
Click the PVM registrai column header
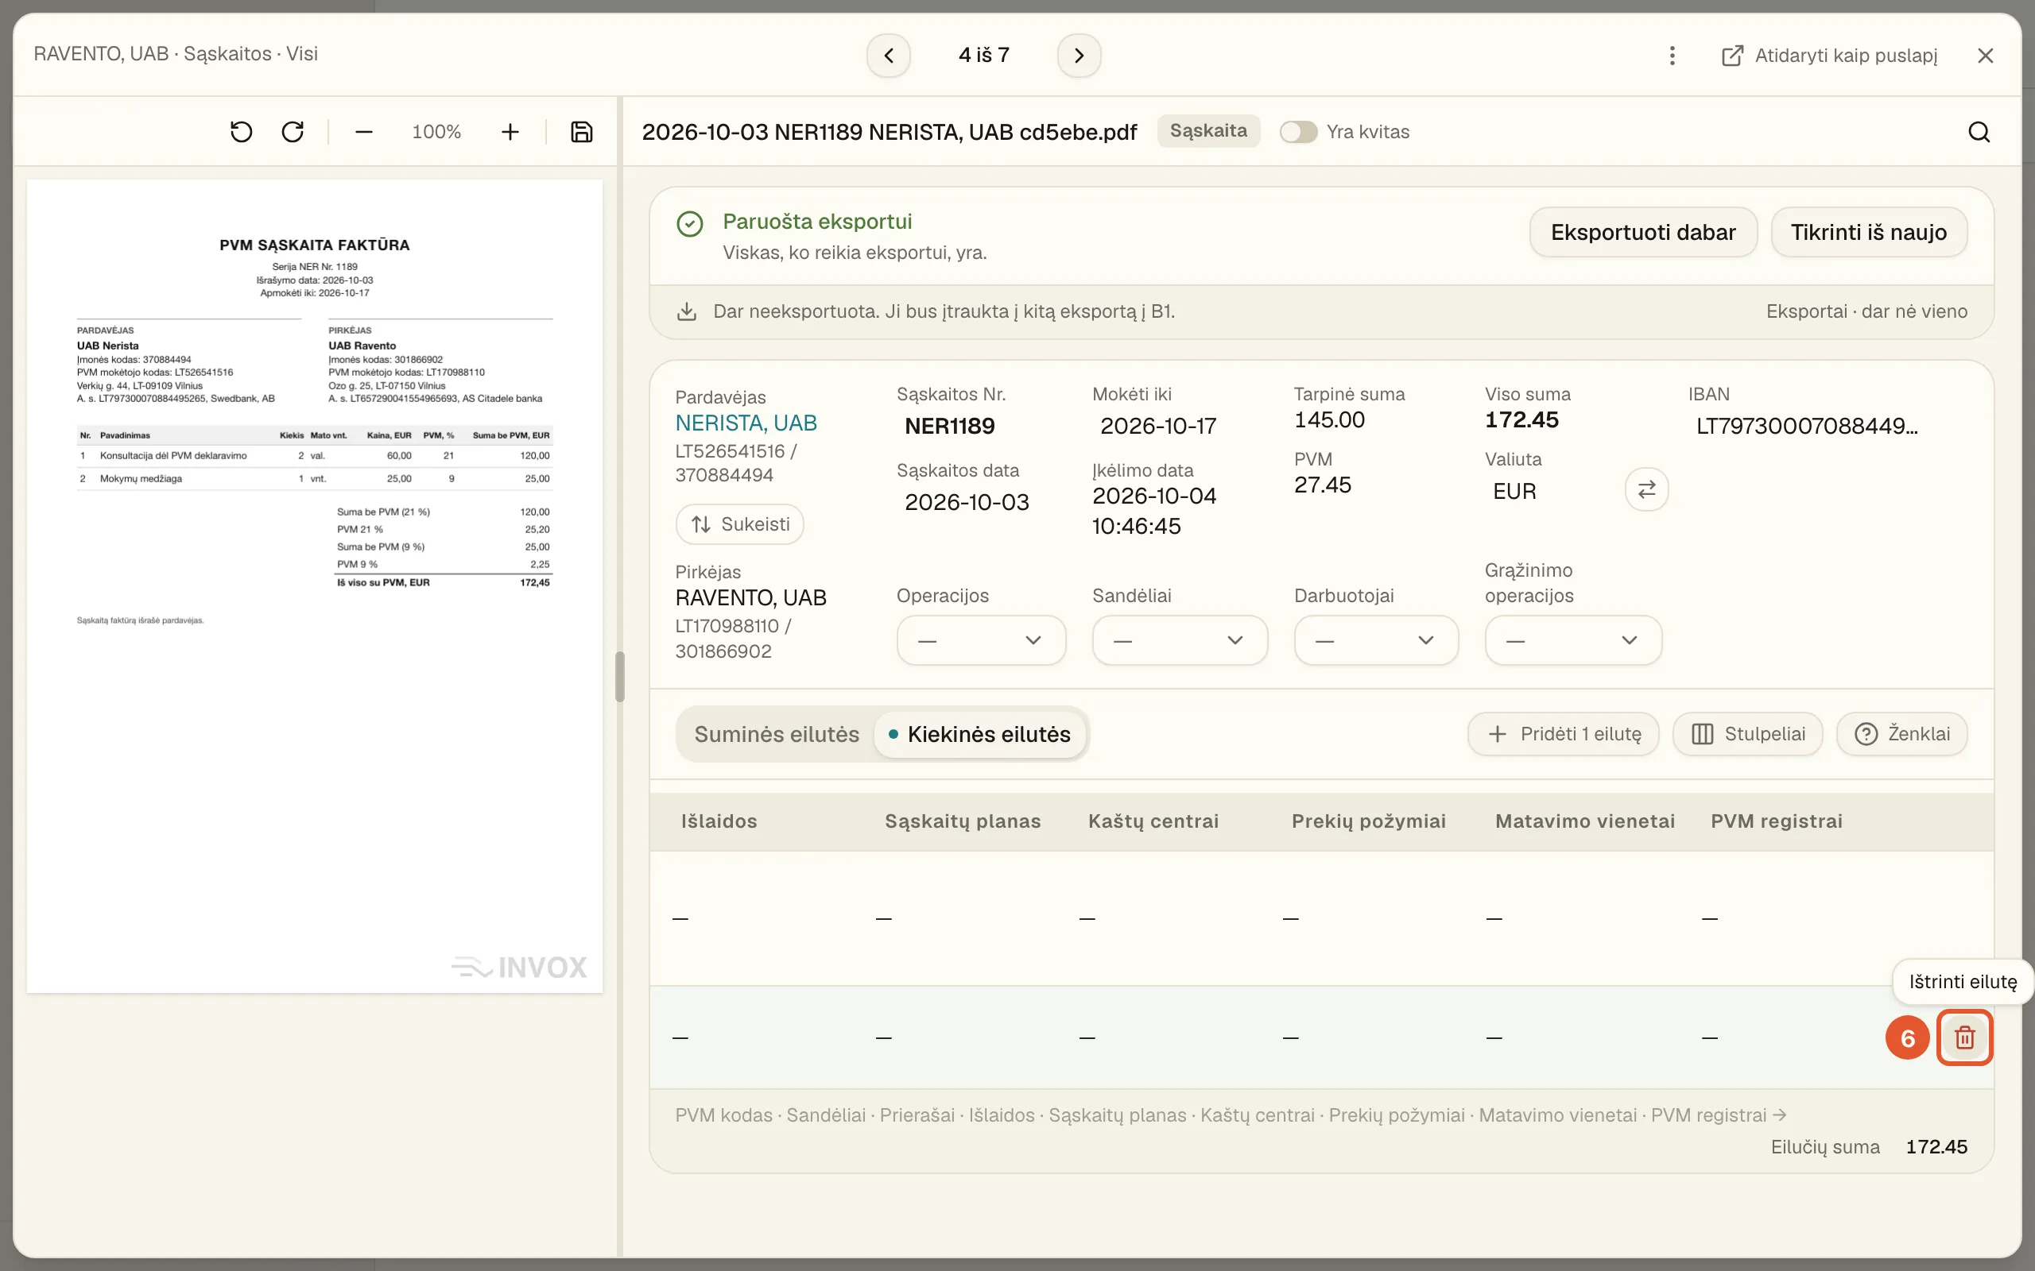(1776, 821)
